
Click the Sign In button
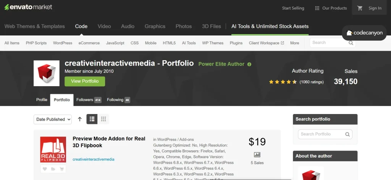(x=375, y=8)
